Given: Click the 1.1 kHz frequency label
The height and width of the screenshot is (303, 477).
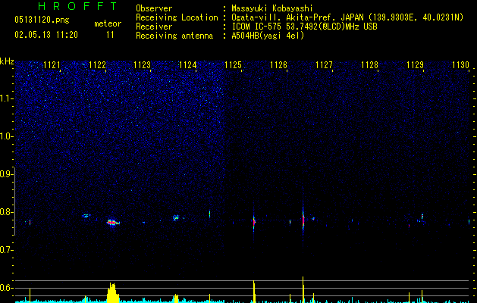Looking at the screenshot, I should pos(6,98).
